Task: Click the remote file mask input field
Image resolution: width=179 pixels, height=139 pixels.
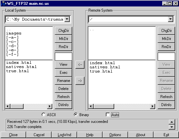Action: 166,57
